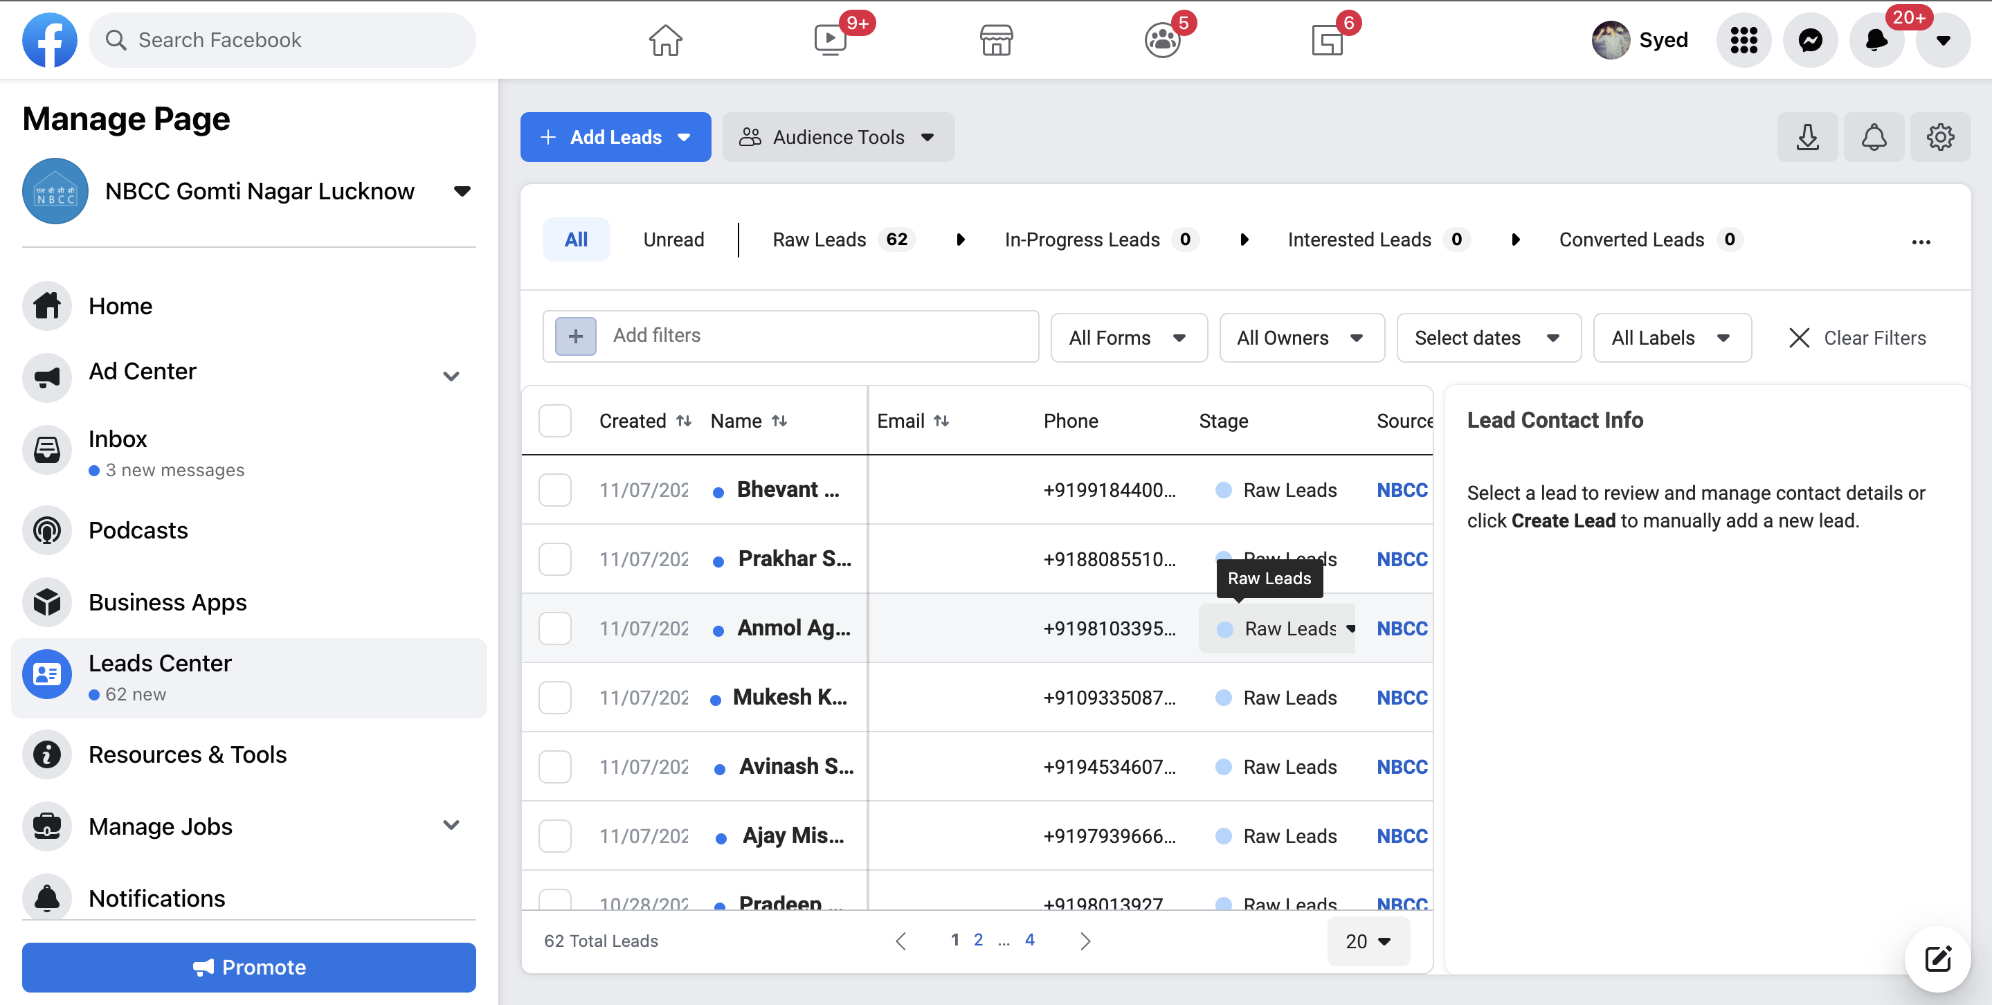This screenshot has width=1992, height=1005.
Task: Open leads settings gear icon
Action: (1939, 138)
